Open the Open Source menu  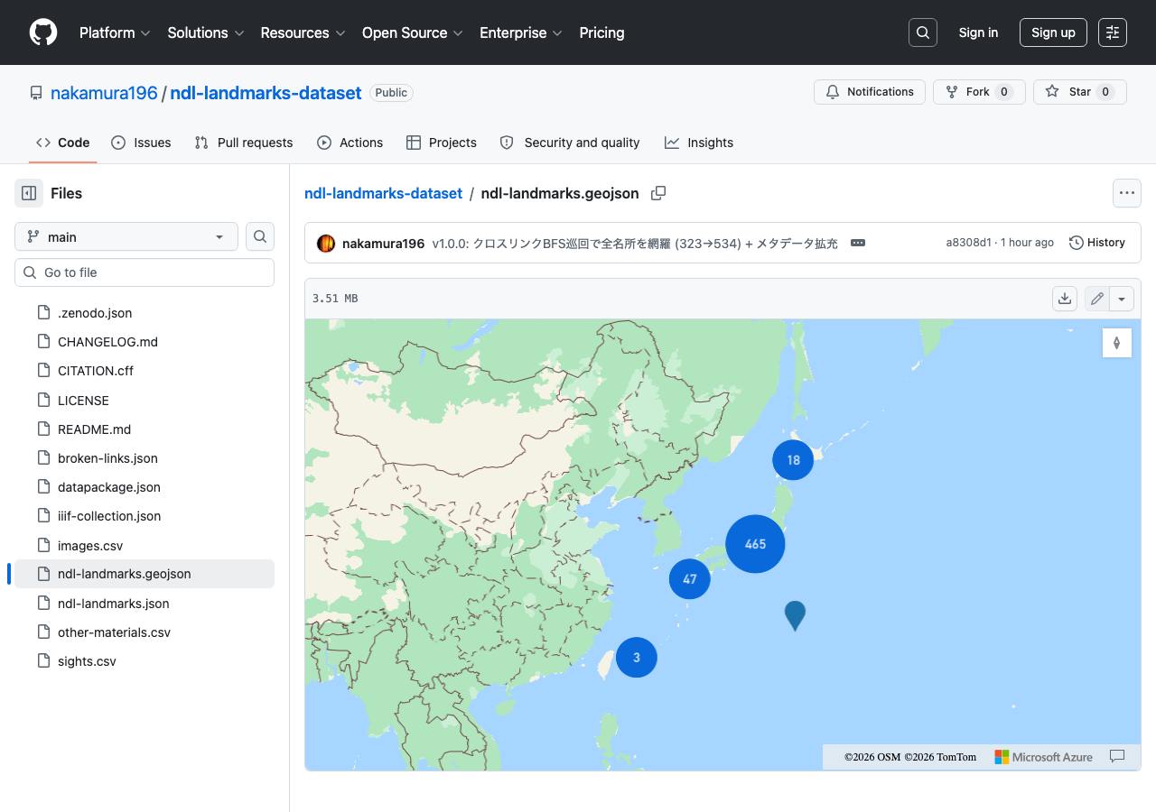413,32
